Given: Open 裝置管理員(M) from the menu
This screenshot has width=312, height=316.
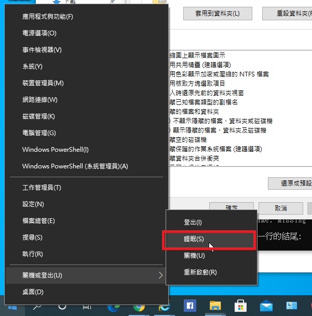Looking at the screenshot, I should pos(87,83).
